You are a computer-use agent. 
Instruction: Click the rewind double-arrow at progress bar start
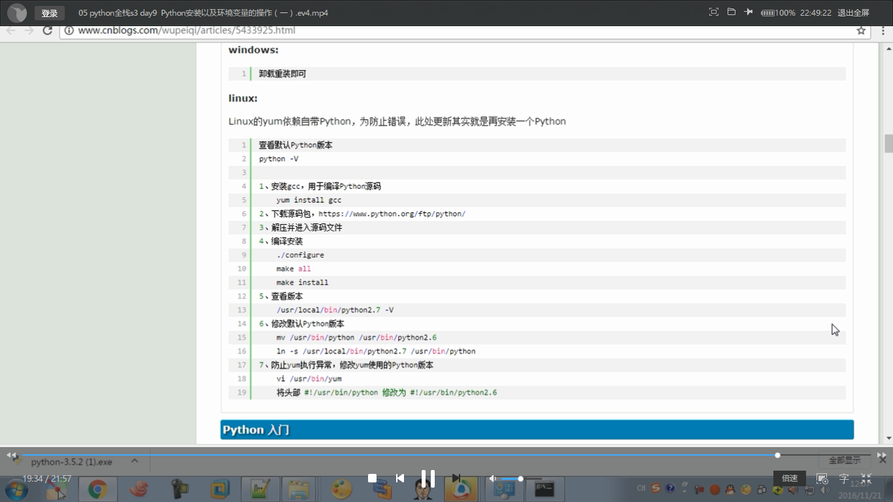(11, 455)
